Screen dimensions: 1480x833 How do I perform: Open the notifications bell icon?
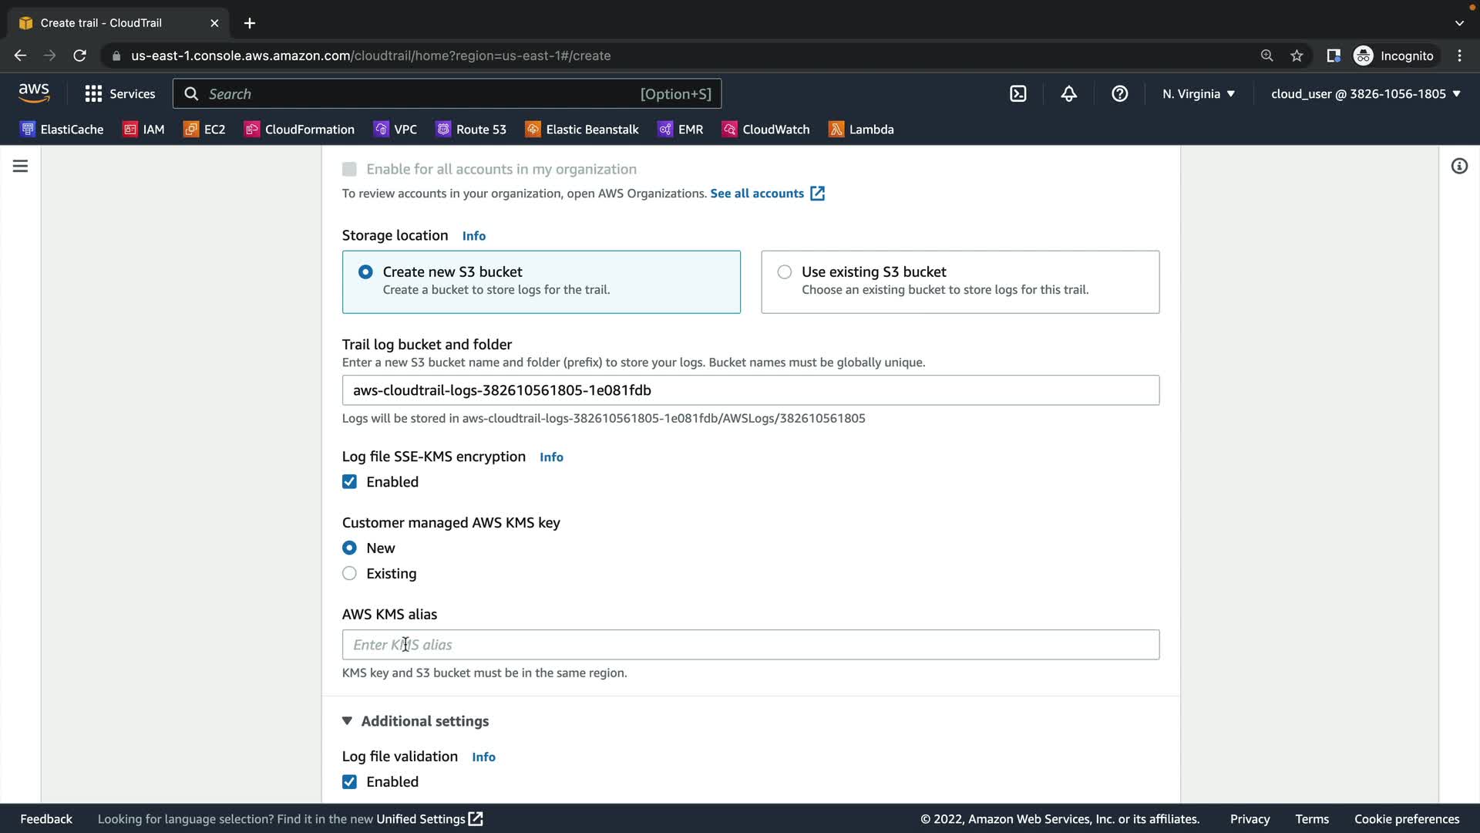1068,94
